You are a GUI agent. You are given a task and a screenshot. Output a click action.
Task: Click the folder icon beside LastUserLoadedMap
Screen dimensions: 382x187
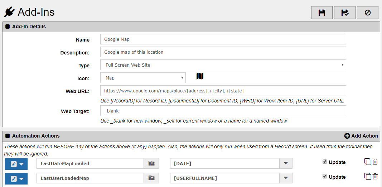tap(151, 178)
